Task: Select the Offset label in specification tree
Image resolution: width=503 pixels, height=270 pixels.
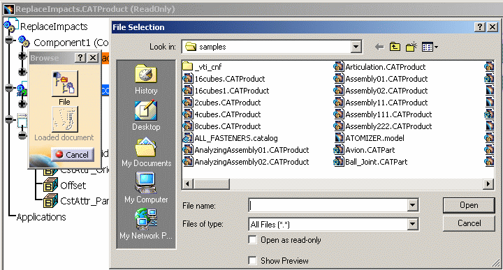Action: click(73, 186)
